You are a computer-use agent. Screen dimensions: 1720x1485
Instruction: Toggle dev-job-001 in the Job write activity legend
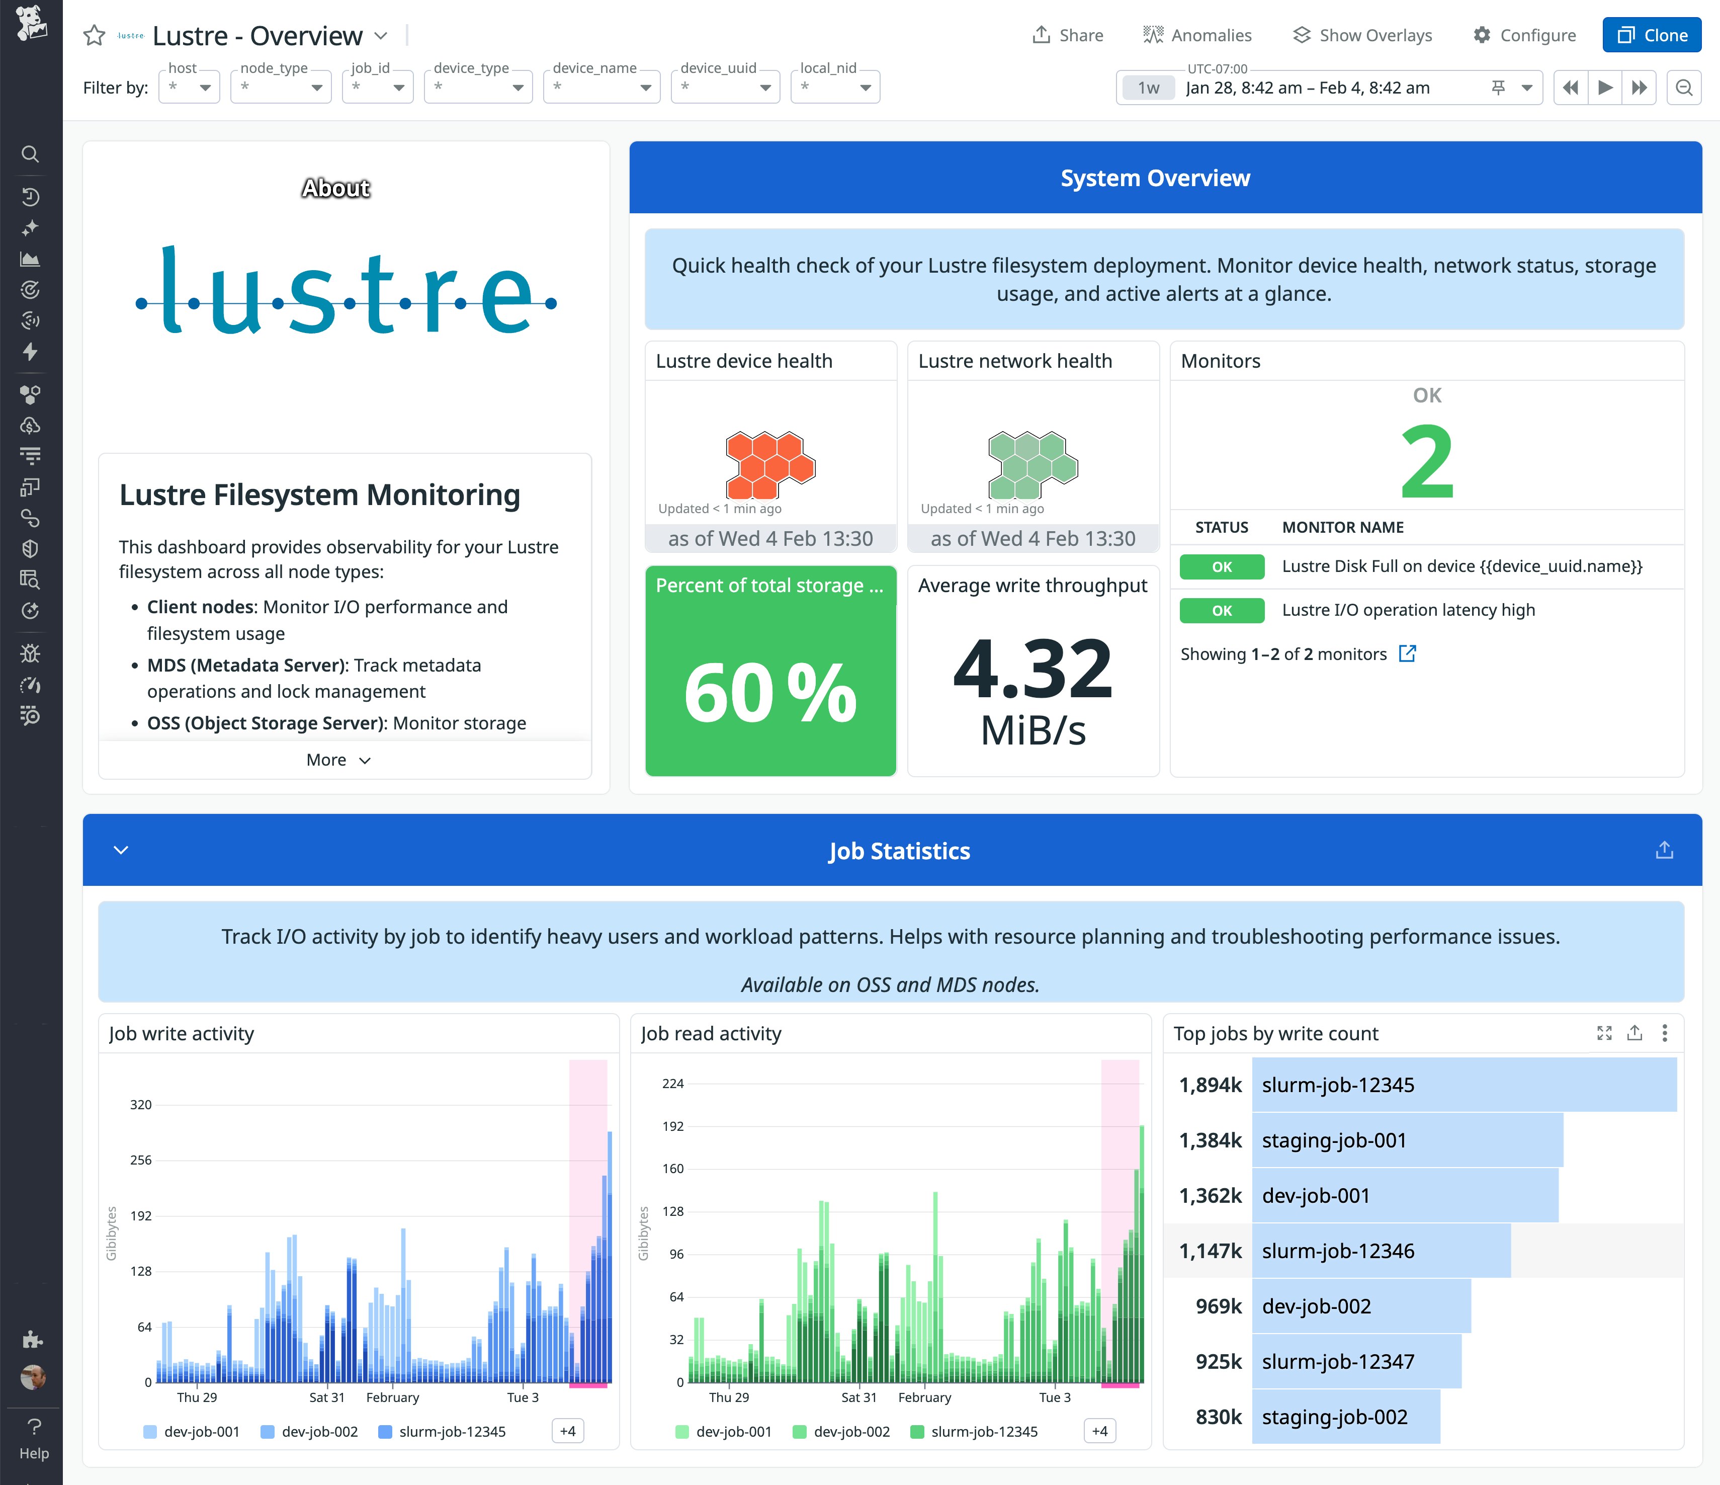[201, 1431]
